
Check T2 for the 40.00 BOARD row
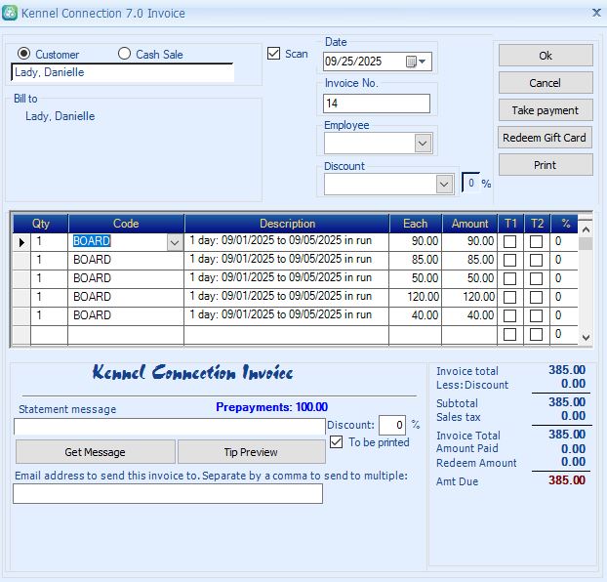536,315
